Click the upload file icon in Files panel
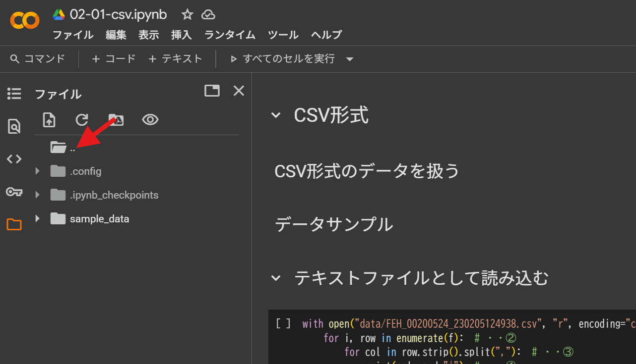The width and height of the screenshot is (636, 364). 49,120
